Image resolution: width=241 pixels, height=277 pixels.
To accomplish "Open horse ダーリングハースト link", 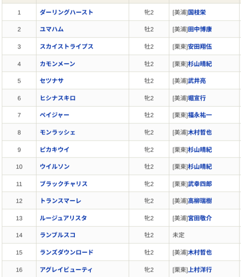I will (67, 12).
